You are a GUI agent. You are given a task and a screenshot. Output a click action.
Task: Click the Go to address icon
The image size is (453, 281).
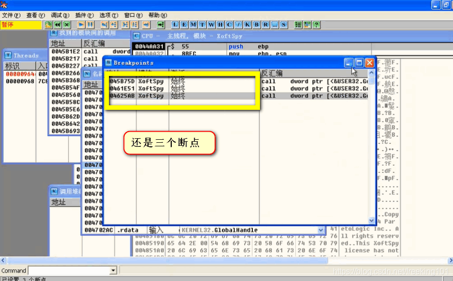point(161,25)
